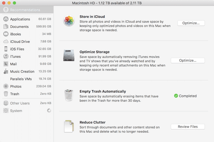Open Documents category in sidebar
Screen dimensions: 214x142
click(x=19, y=27)
